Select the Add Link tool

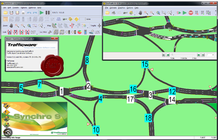tap(54, 25)
